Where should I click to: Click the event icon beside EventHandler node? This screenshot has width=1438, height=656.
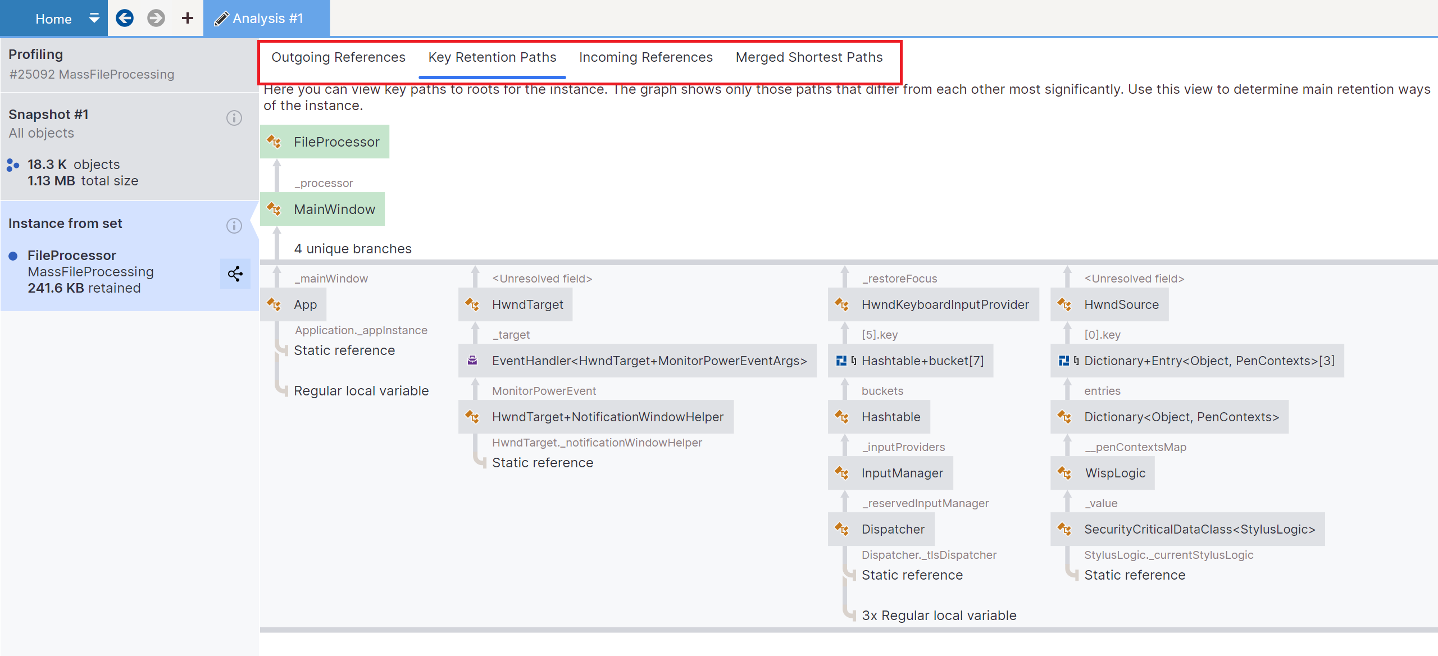pos(472,361)
